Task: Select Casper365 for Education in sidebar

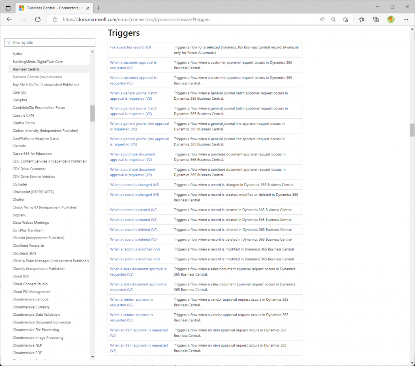Action: (x=32, y=154)
